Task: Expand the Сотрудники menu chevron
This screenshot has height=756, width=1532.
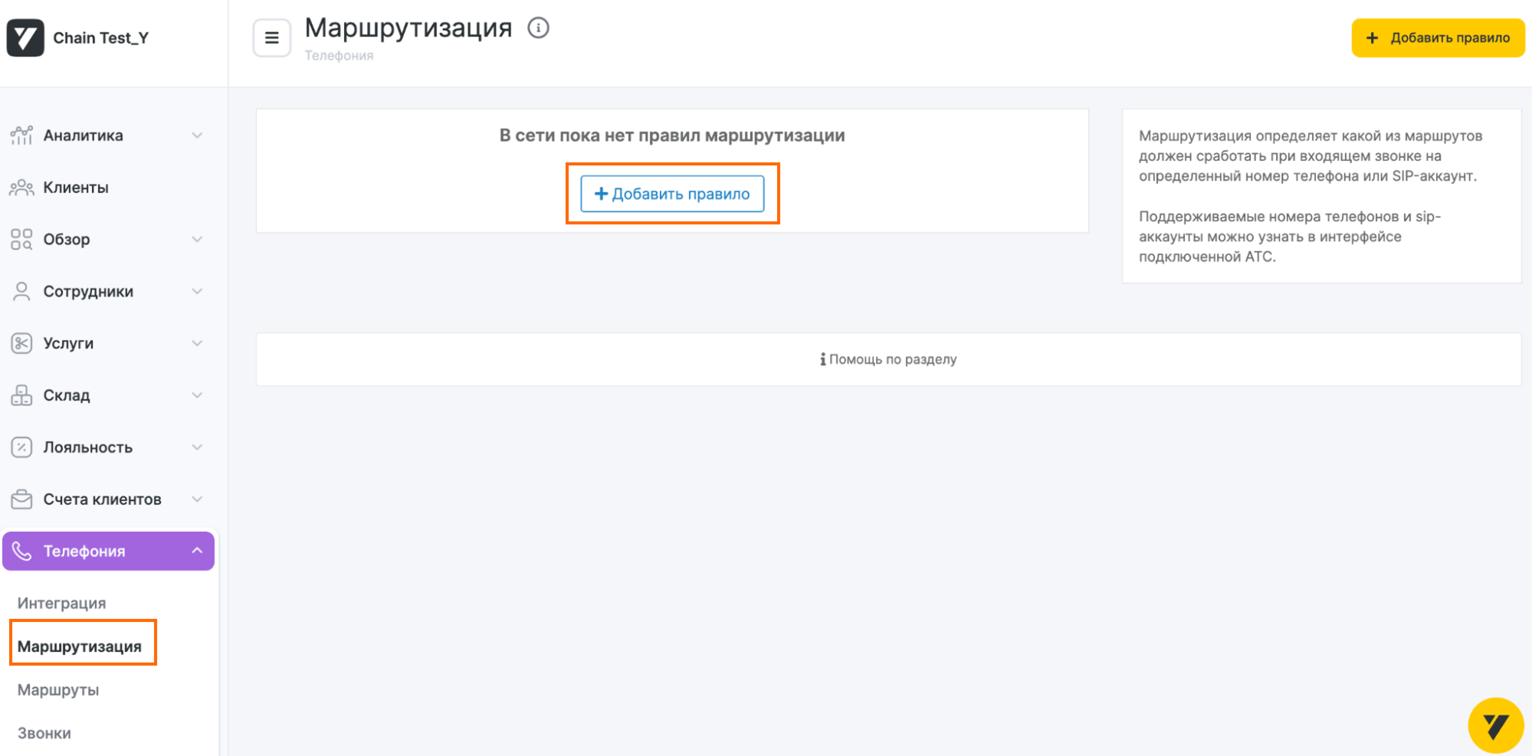Action: tap(197, 292)
